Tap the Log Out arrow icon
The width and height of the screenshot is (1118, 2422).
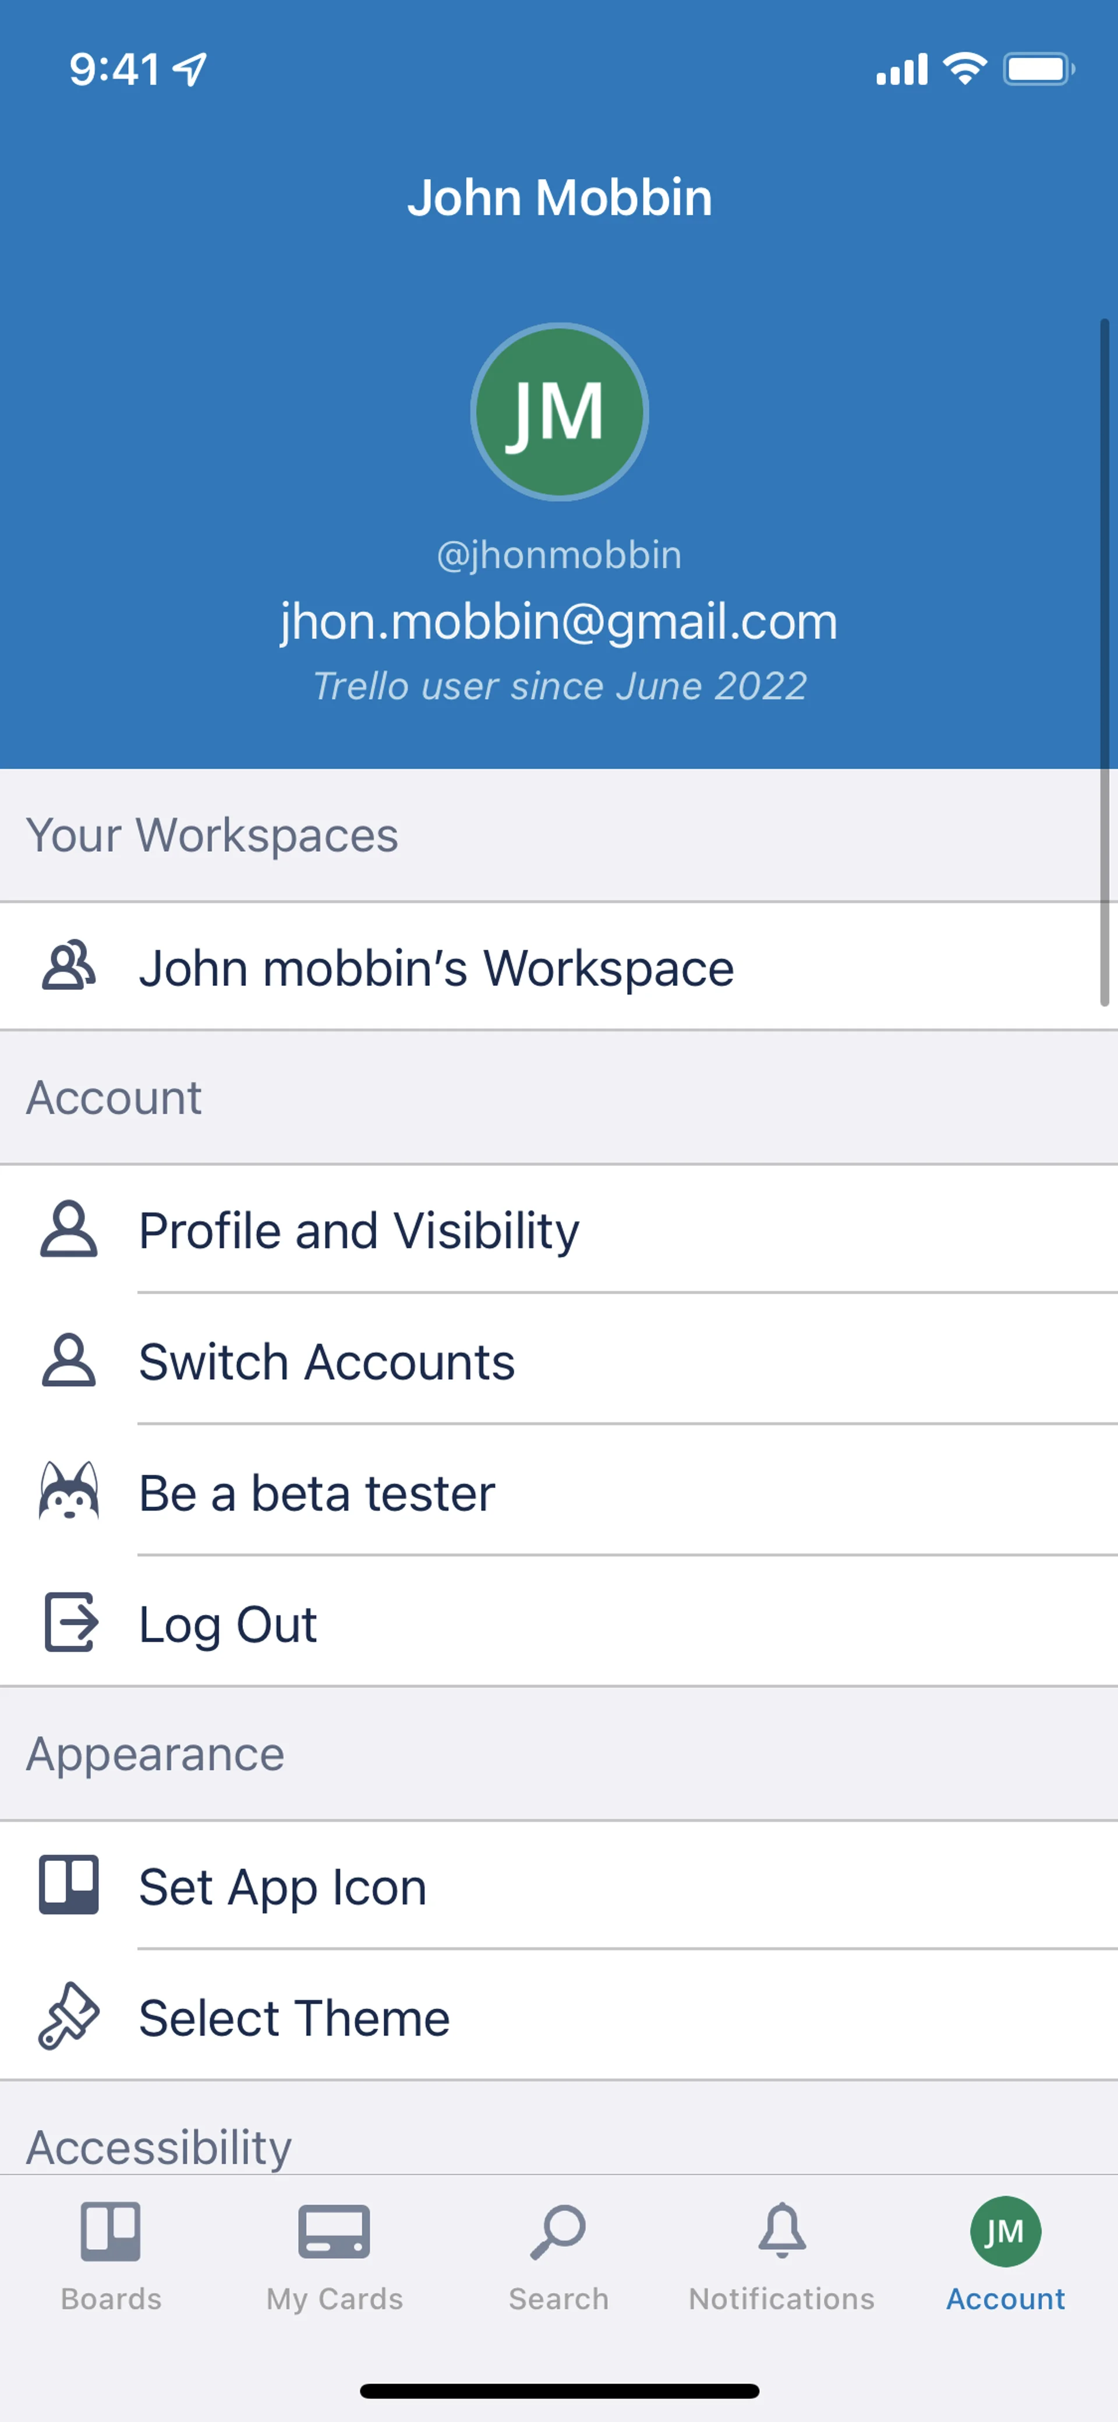click(x=70, y=1623)
